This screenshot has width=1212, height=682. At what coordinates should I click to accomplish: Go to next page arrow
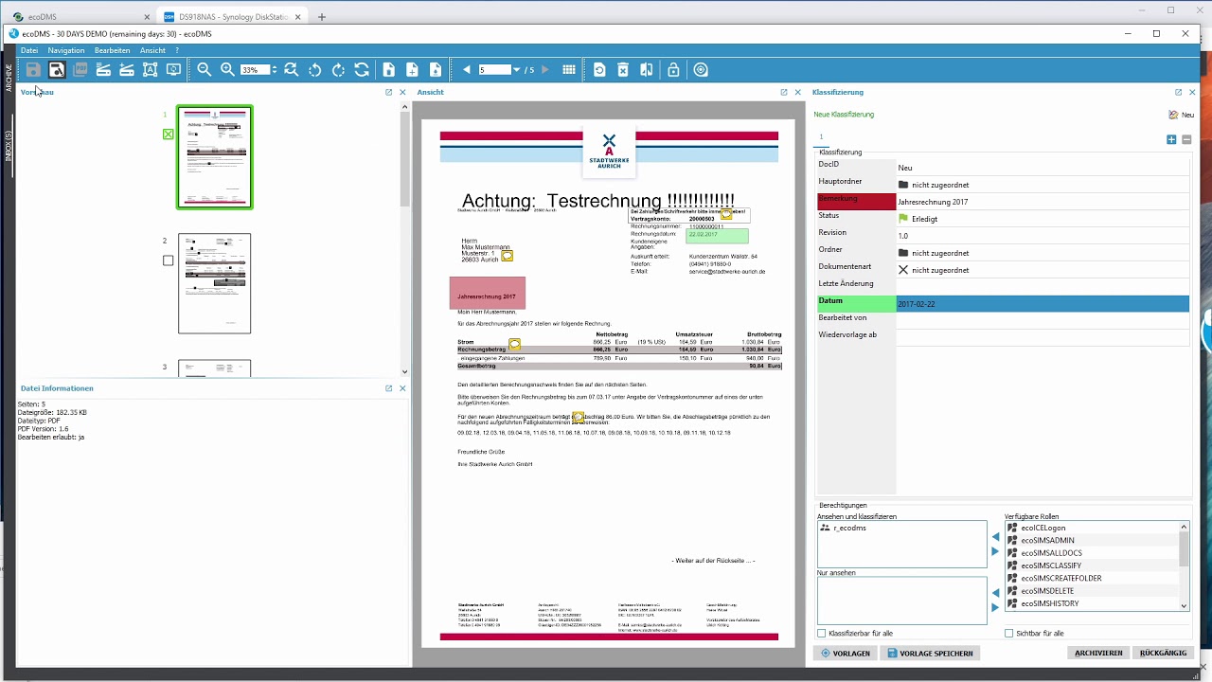tap(544, 70)
